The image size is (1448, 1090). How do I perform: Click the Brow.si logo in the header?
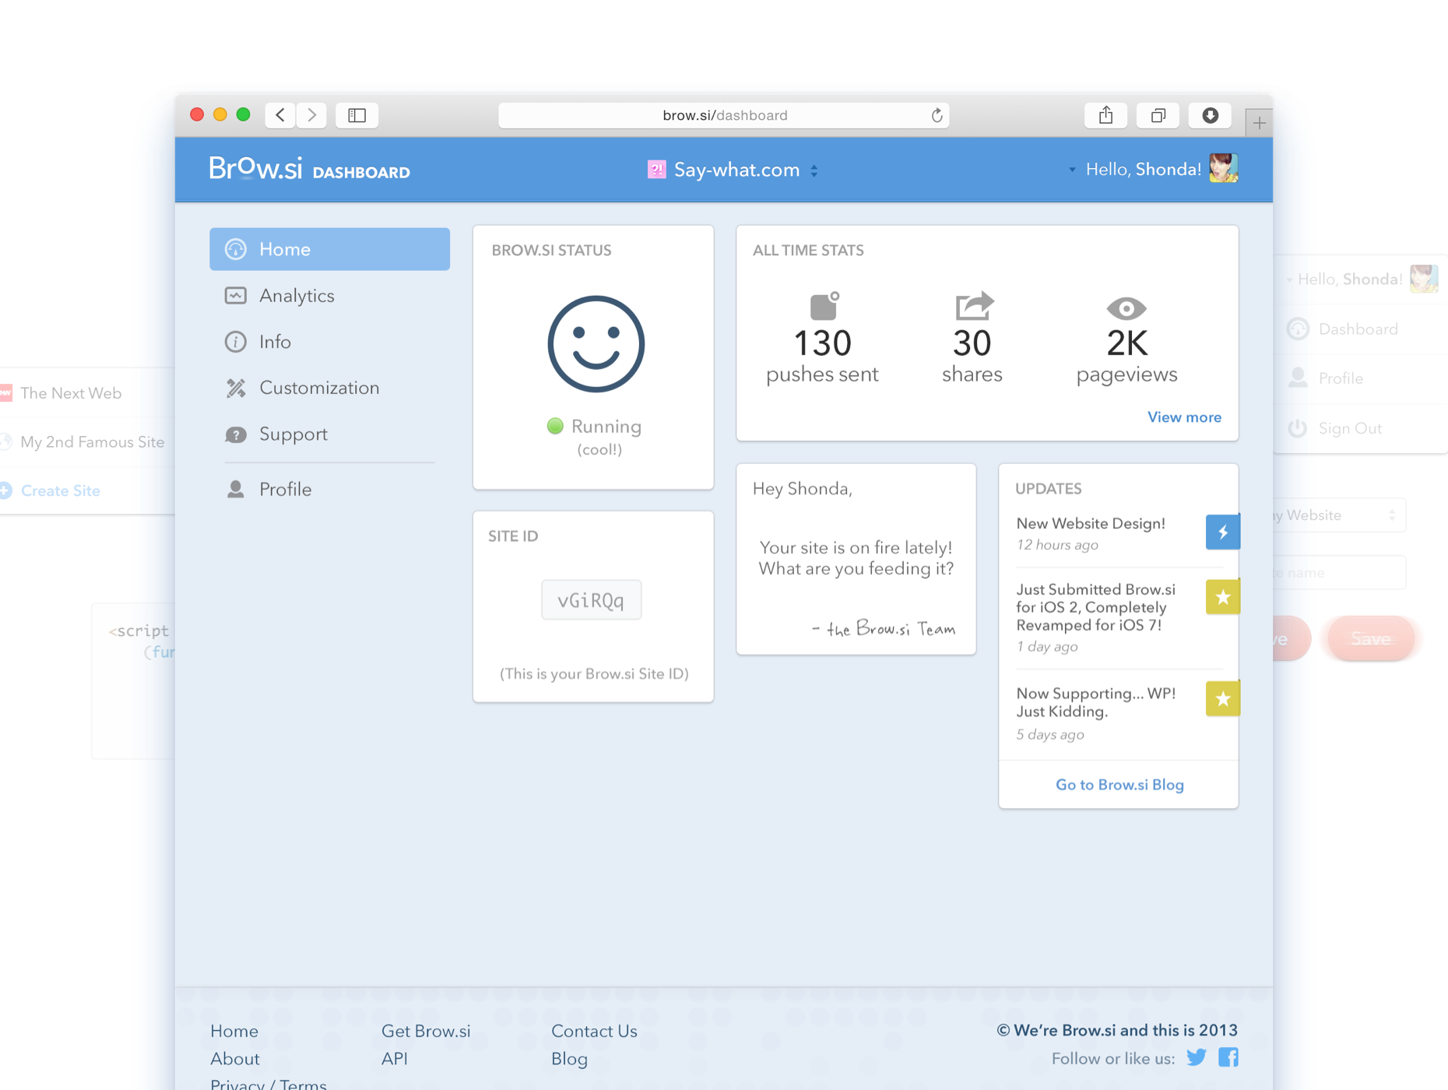[255, 168]
